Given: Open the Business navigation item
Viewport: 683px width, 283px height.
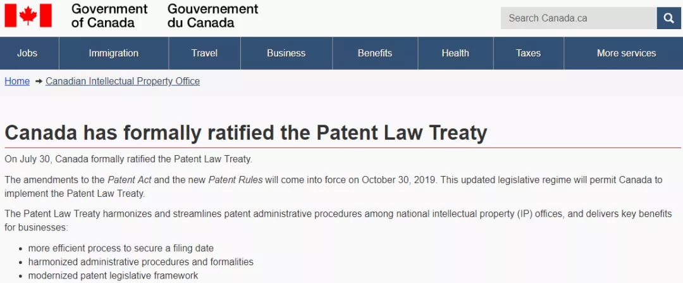Looking at the screenshot, I should point(286,53).
